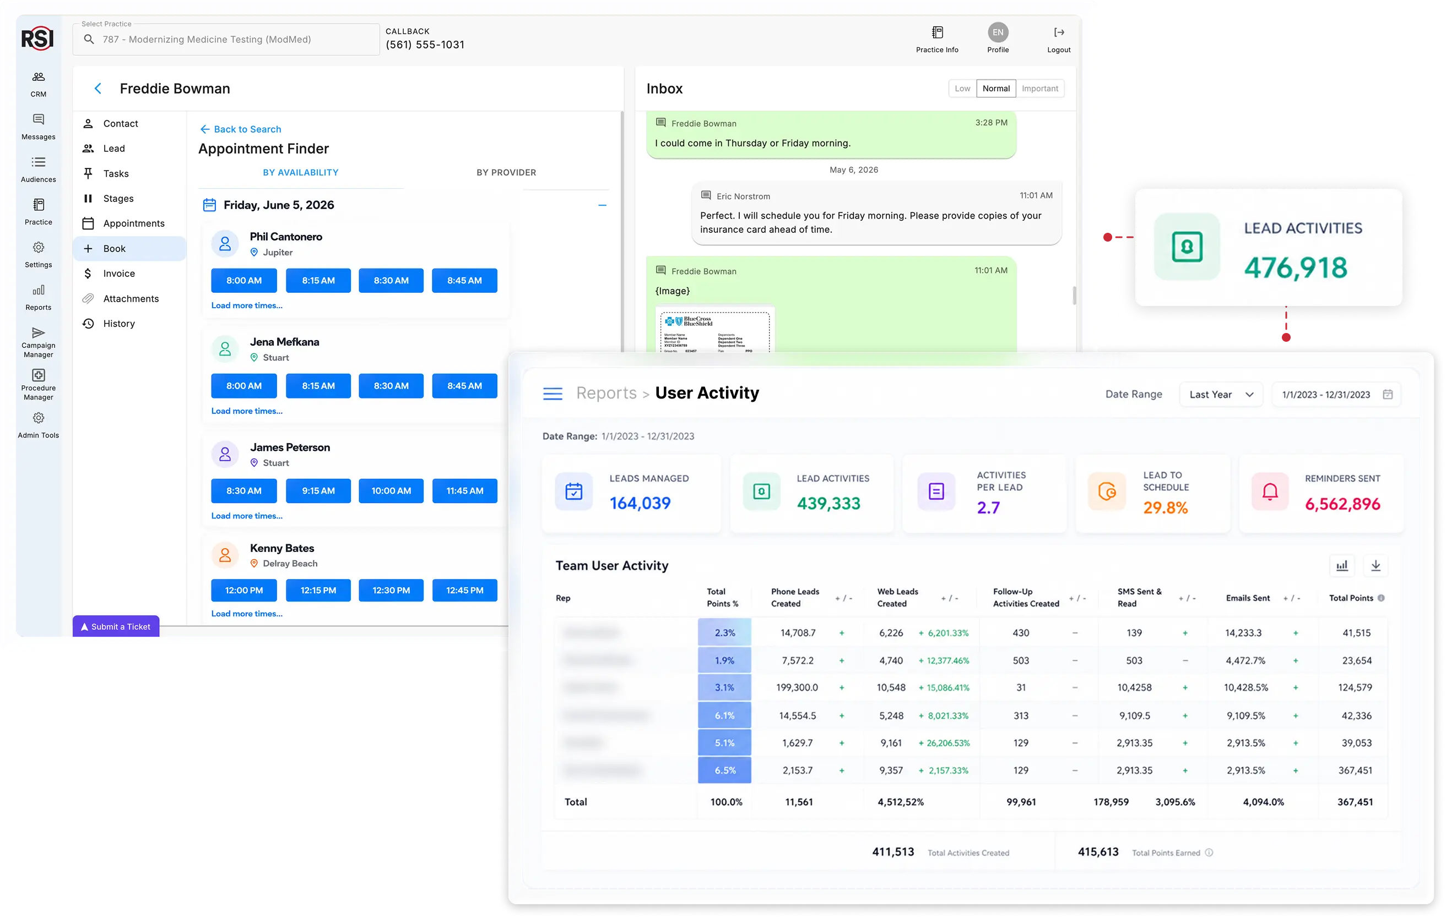
Task: Go back using the arrow beside Freddie Bowman
Action: click(x=98, y=89)
